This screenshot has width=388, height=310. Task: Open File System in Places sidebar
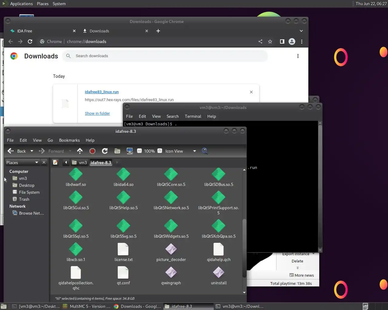29,192
